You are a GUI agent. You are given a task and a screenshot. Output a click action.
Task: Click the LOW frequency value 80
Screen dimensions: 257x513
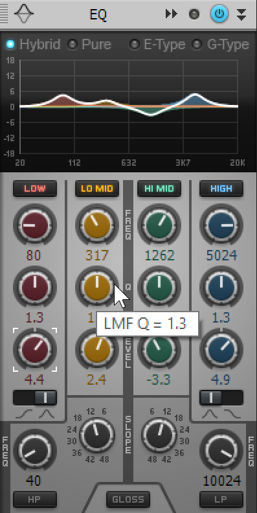(34, 255)
